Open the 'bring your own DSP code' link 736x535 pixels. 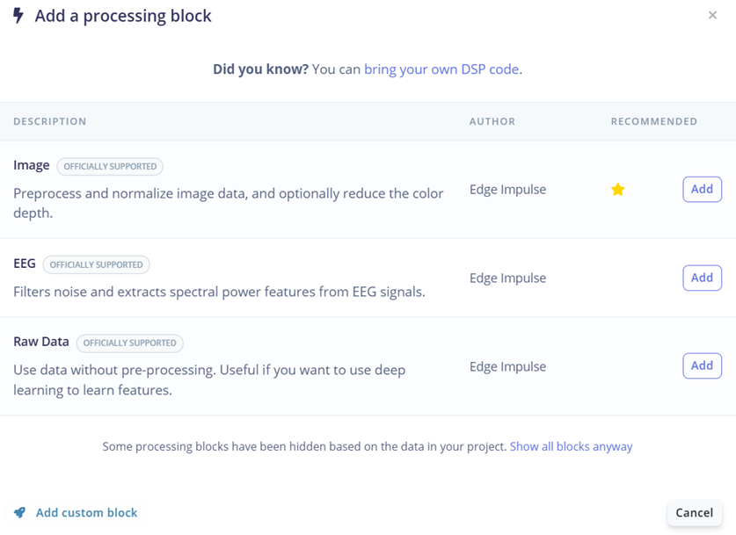pos(441,69)
